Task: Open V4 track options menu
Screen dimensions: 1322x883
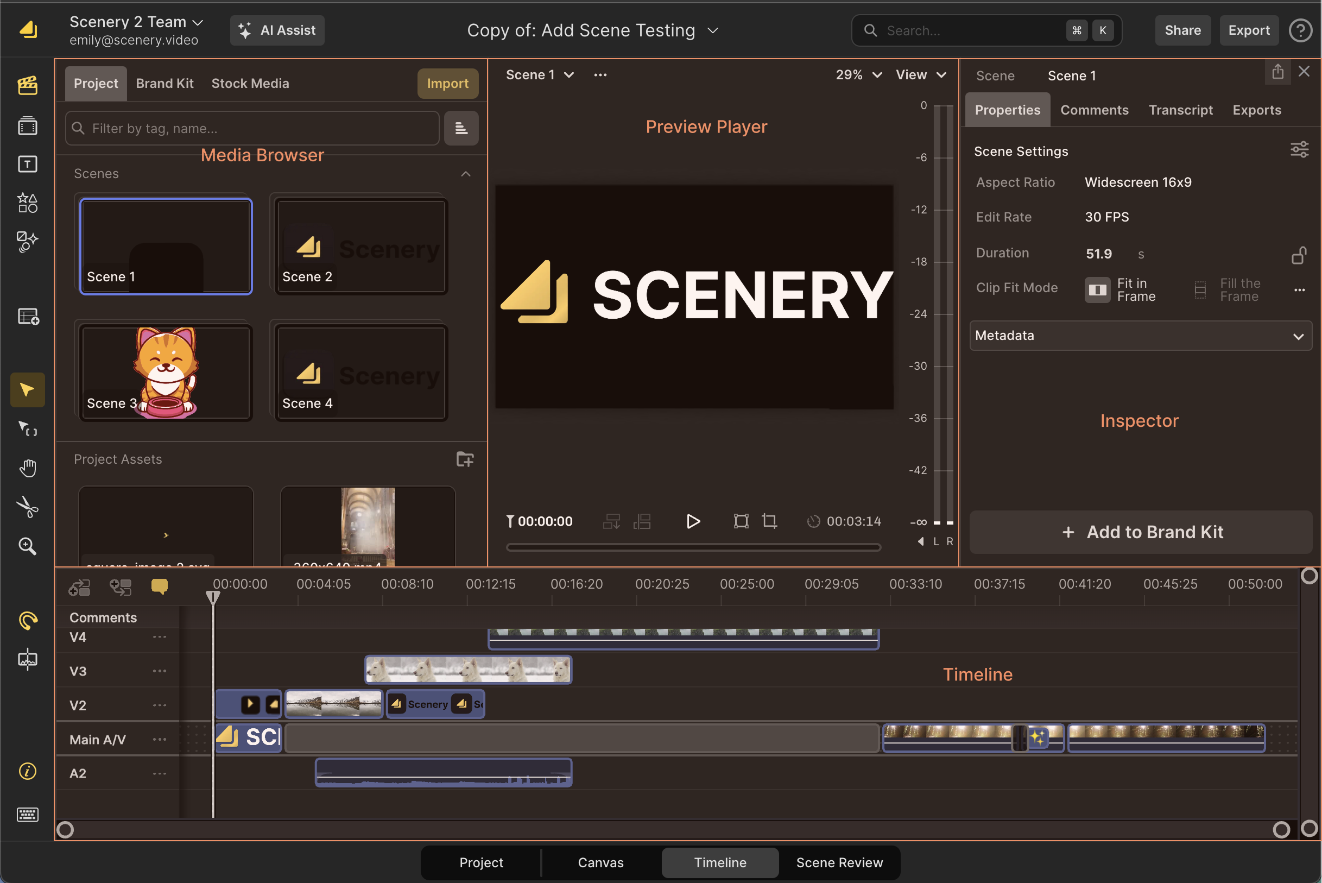Action: tap(160, 637)
